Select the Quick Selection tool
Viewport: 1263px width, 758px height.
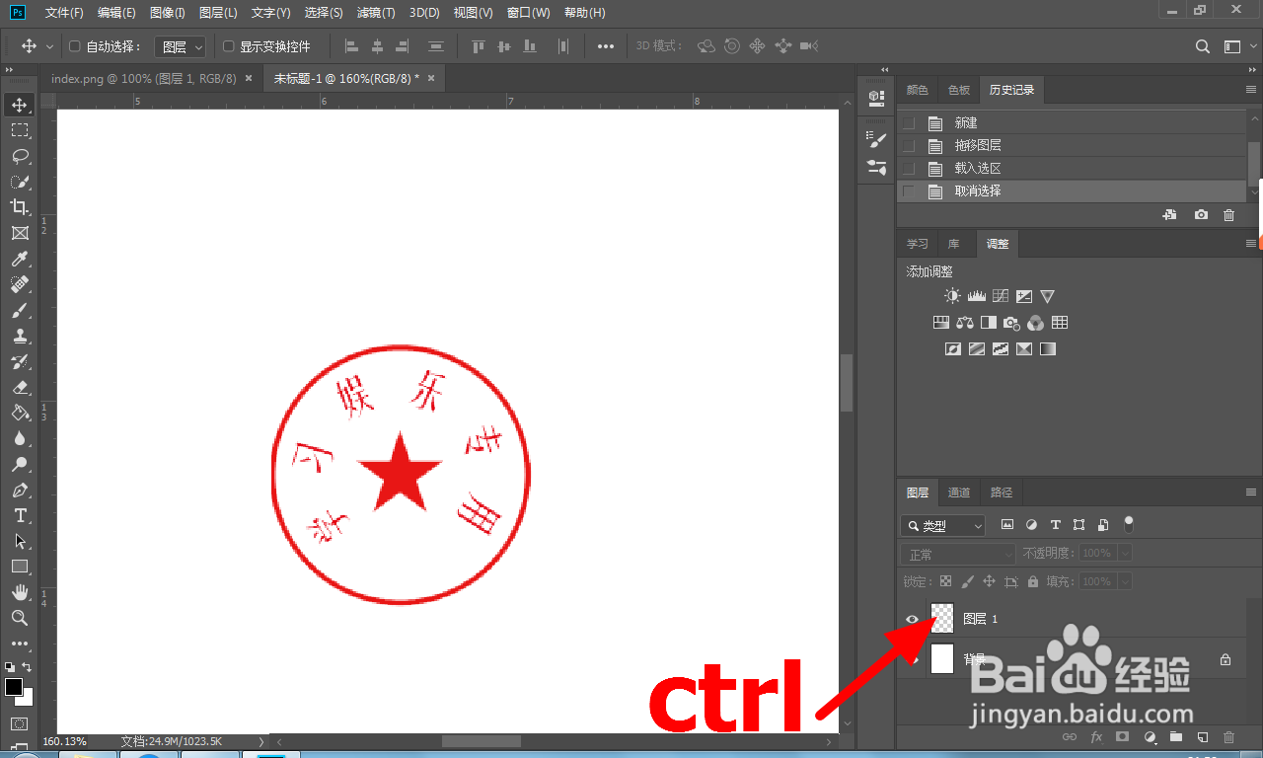click(20, 182)
